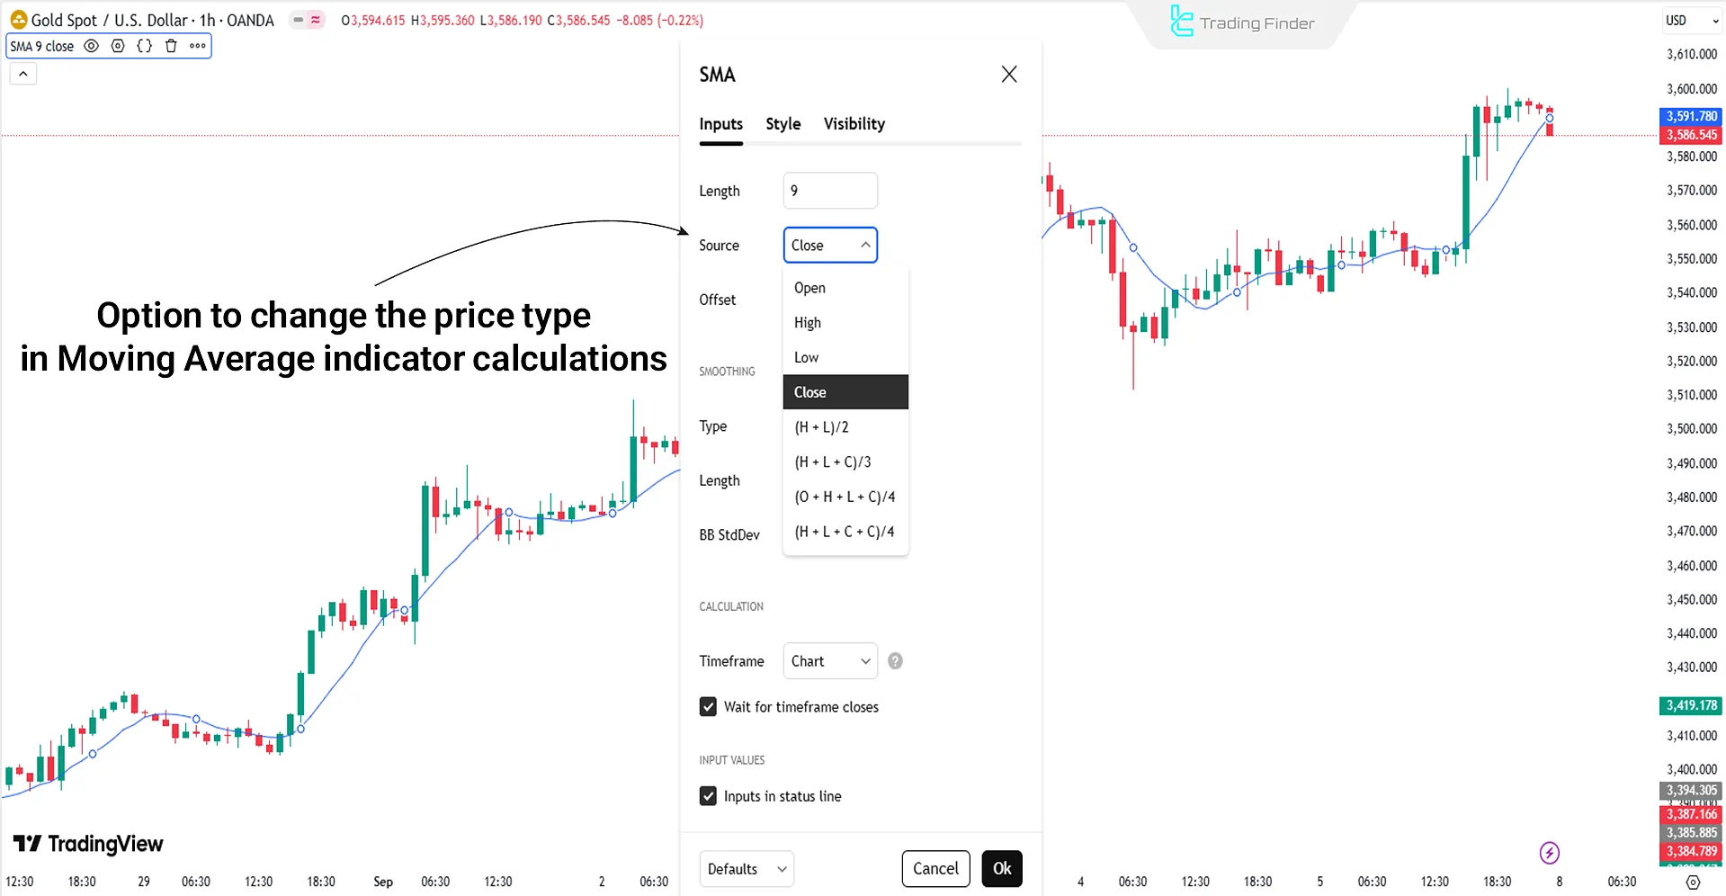The height and width of the screenshot is (896, 1726).
Task: Switch to the Style tab
Action: 783,124
